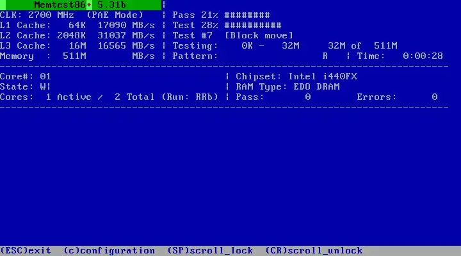461x256 pixels.
Task: Click the (ESC)exit option
Action: (26, 251)
